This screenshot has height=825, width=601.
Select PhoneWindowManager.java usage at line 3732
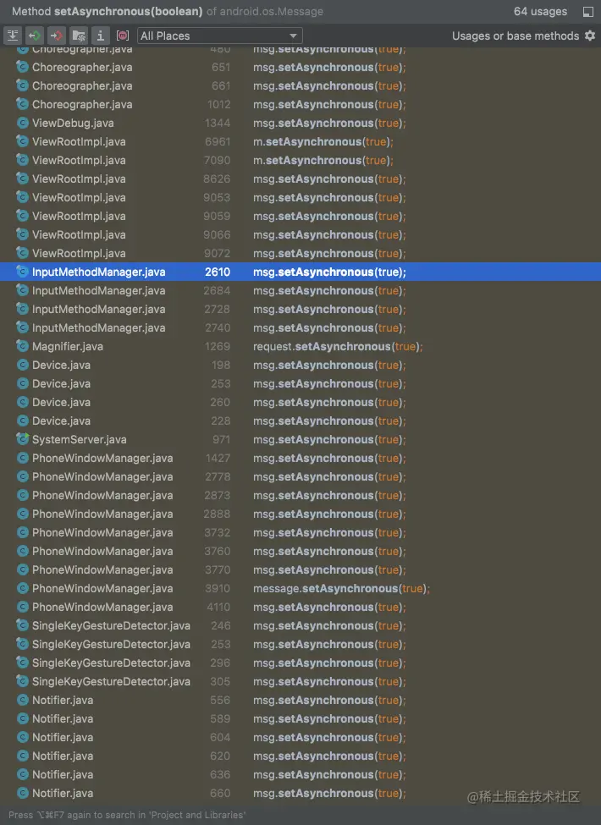point(300,533)
